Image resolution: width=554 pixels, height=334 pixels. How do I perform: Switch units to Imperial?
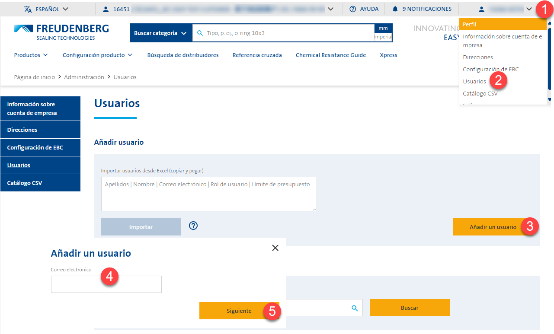[x=383, y=37]
